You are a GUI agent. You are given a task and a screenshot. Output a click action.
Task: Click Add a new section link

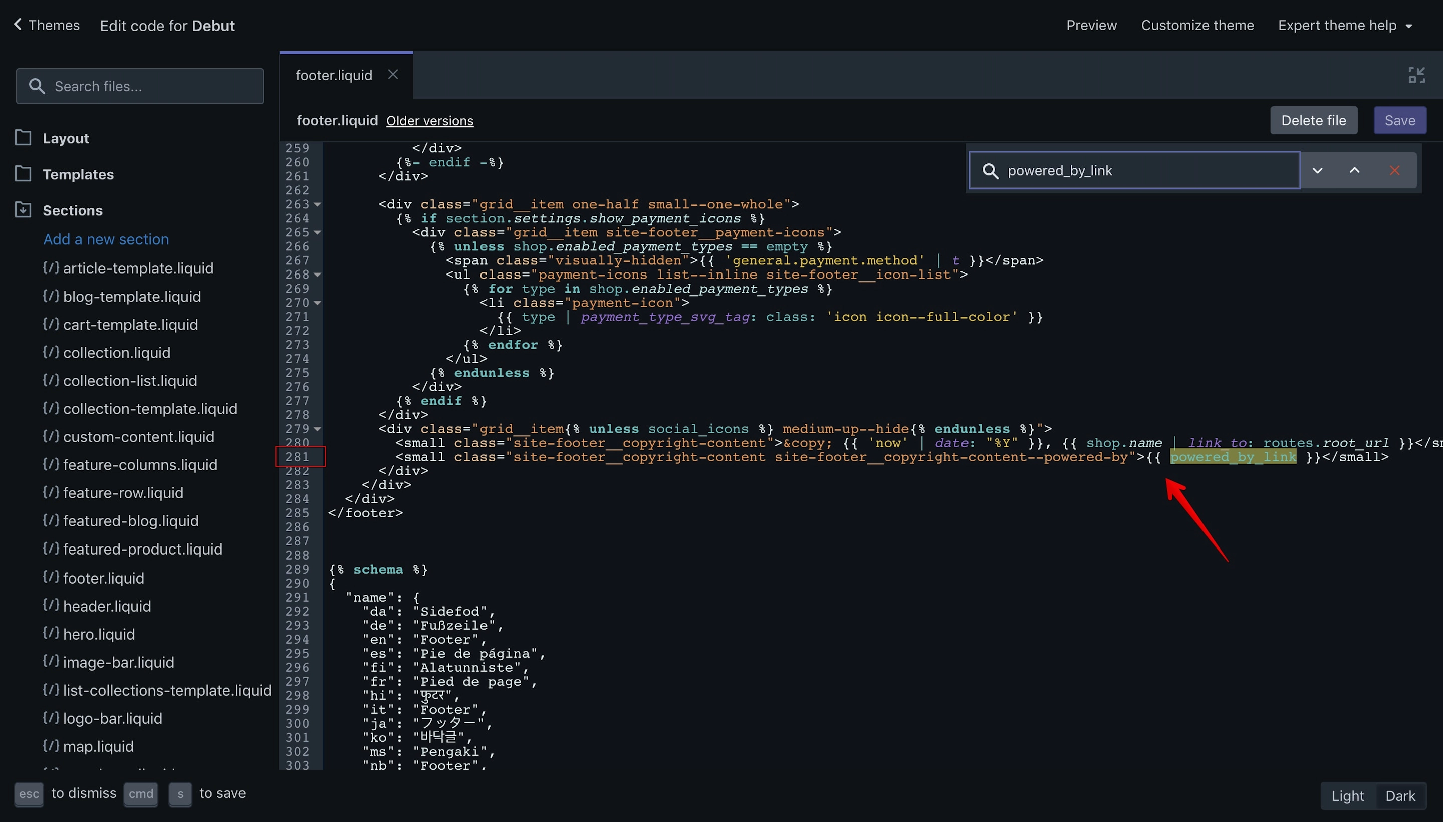pyautogui.click(x=106, y=239)
